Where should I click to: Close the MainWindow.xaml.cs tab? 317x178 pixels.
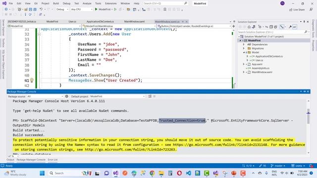pyautogui.click(x=186, y=21)
